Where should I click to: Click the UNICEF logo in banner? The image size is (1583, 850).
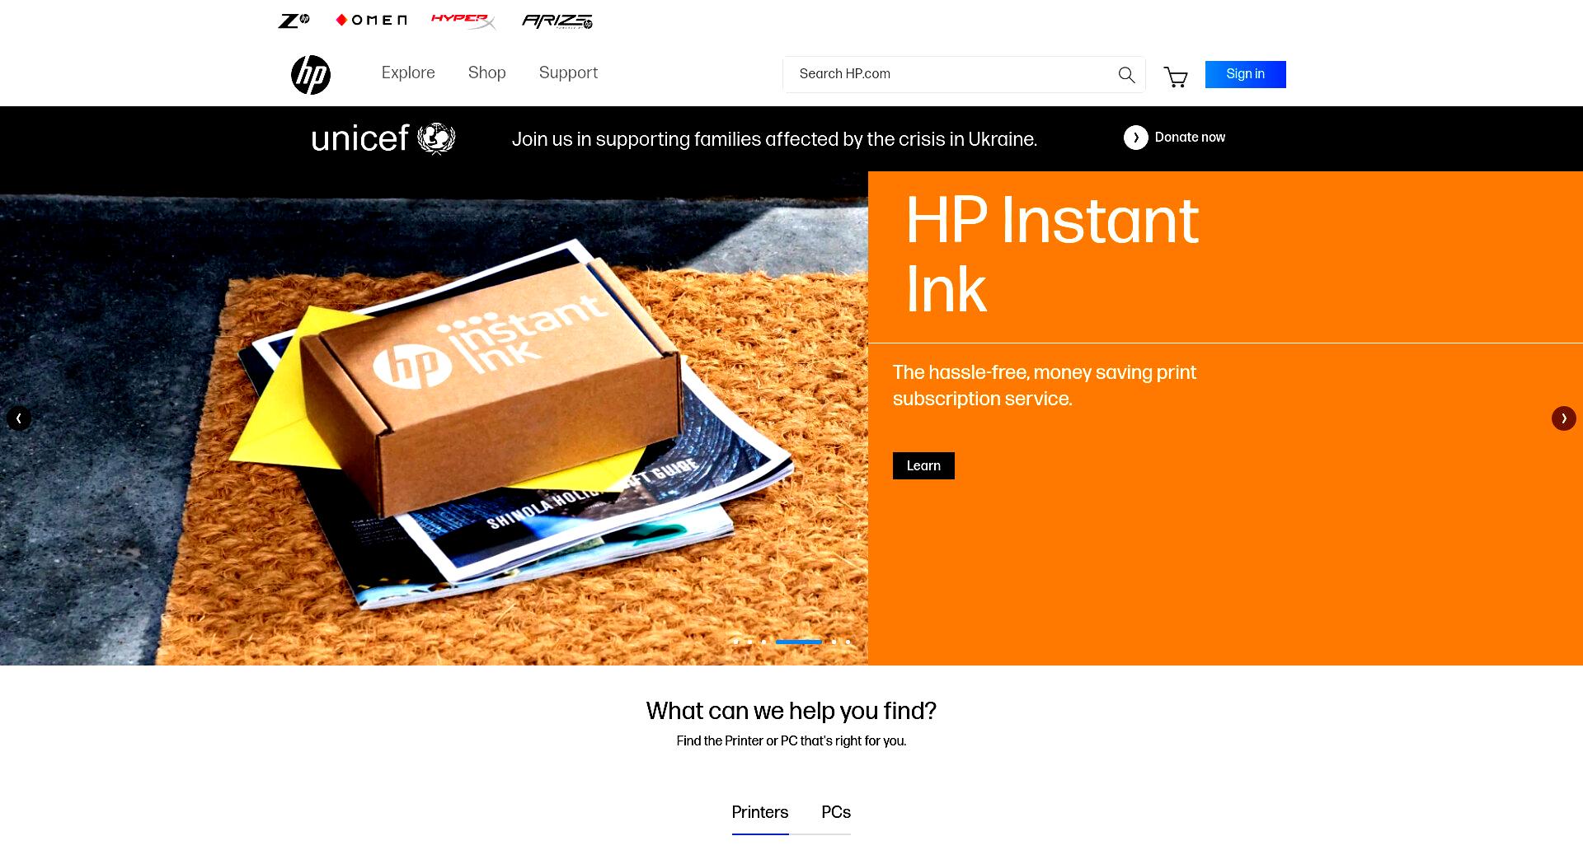(x=383, y=138)
